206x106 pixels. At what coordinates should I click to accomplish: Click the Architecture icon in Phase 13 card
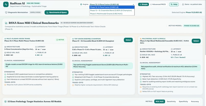(x=5, y=47)
